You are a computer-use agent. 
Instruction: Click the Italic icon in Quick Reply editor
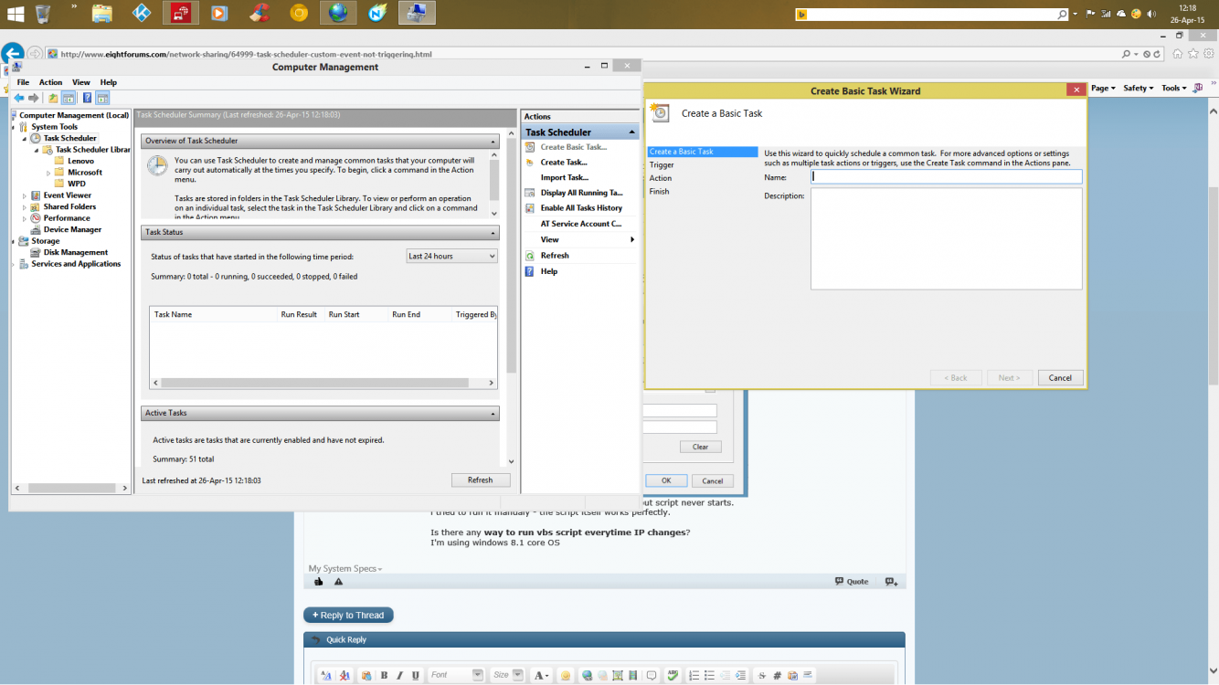[400, 675]
